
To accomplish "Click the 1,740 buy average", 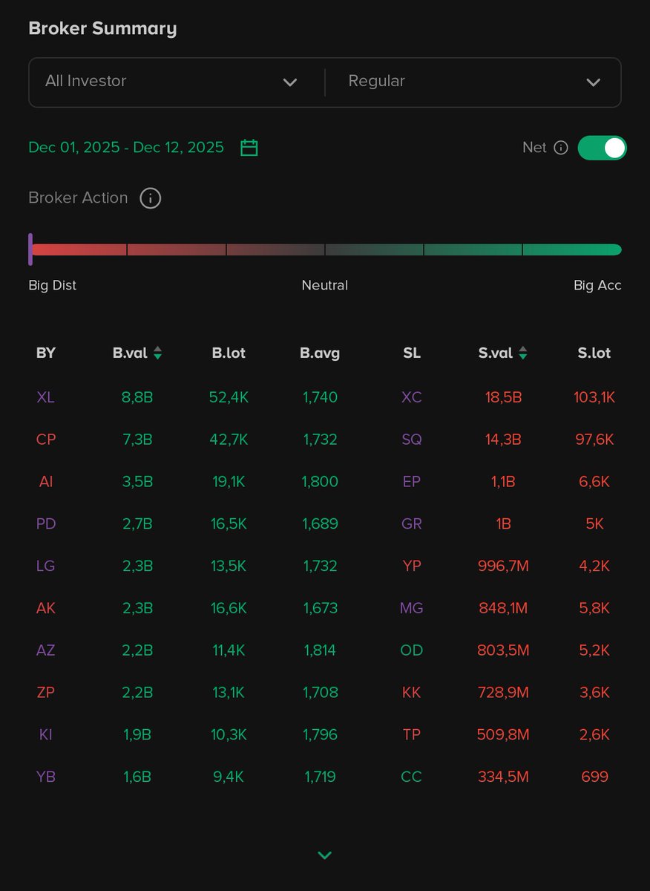I will tap(320, 397).
